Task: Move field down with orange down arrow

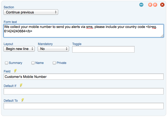Action: tap(155, 5)
